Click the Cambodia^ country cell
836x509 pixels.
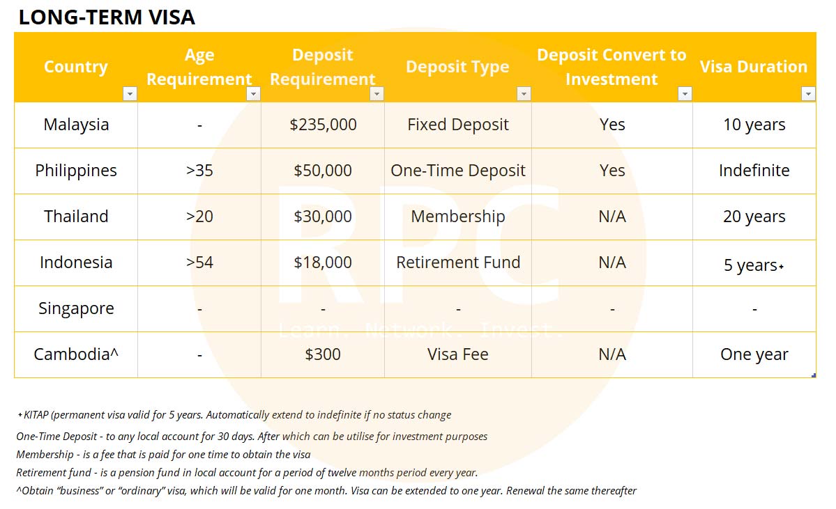[x=76, y=354]
